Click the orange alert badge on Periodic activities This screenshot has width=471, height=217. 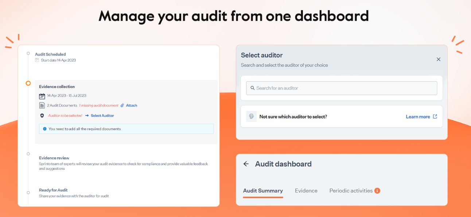(x=377, y=190)
